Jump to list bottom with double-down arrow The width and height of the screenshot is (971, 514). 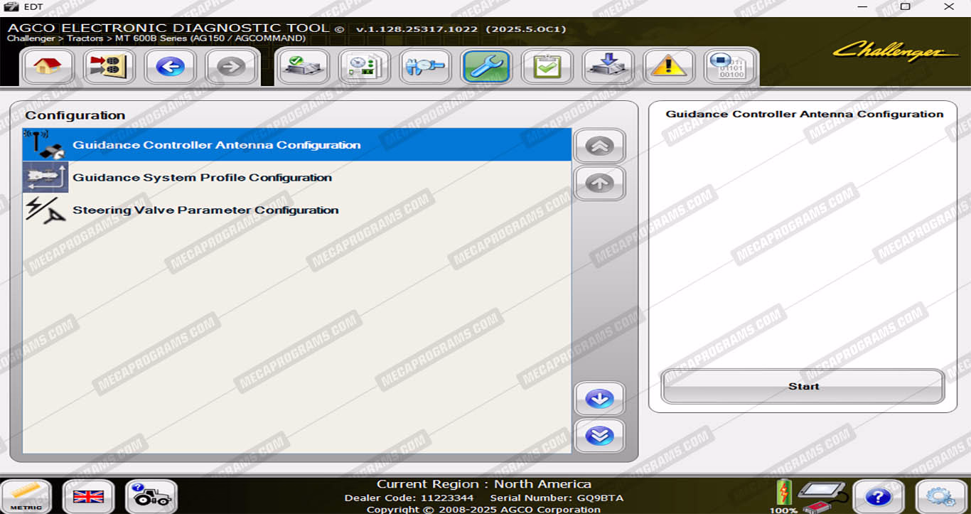click(599, 436)
